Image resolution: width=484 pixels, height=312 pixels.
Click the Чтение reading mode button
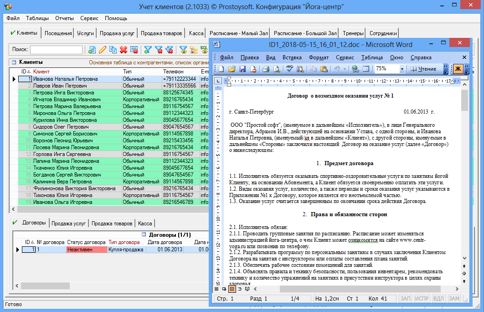point(423,69)
